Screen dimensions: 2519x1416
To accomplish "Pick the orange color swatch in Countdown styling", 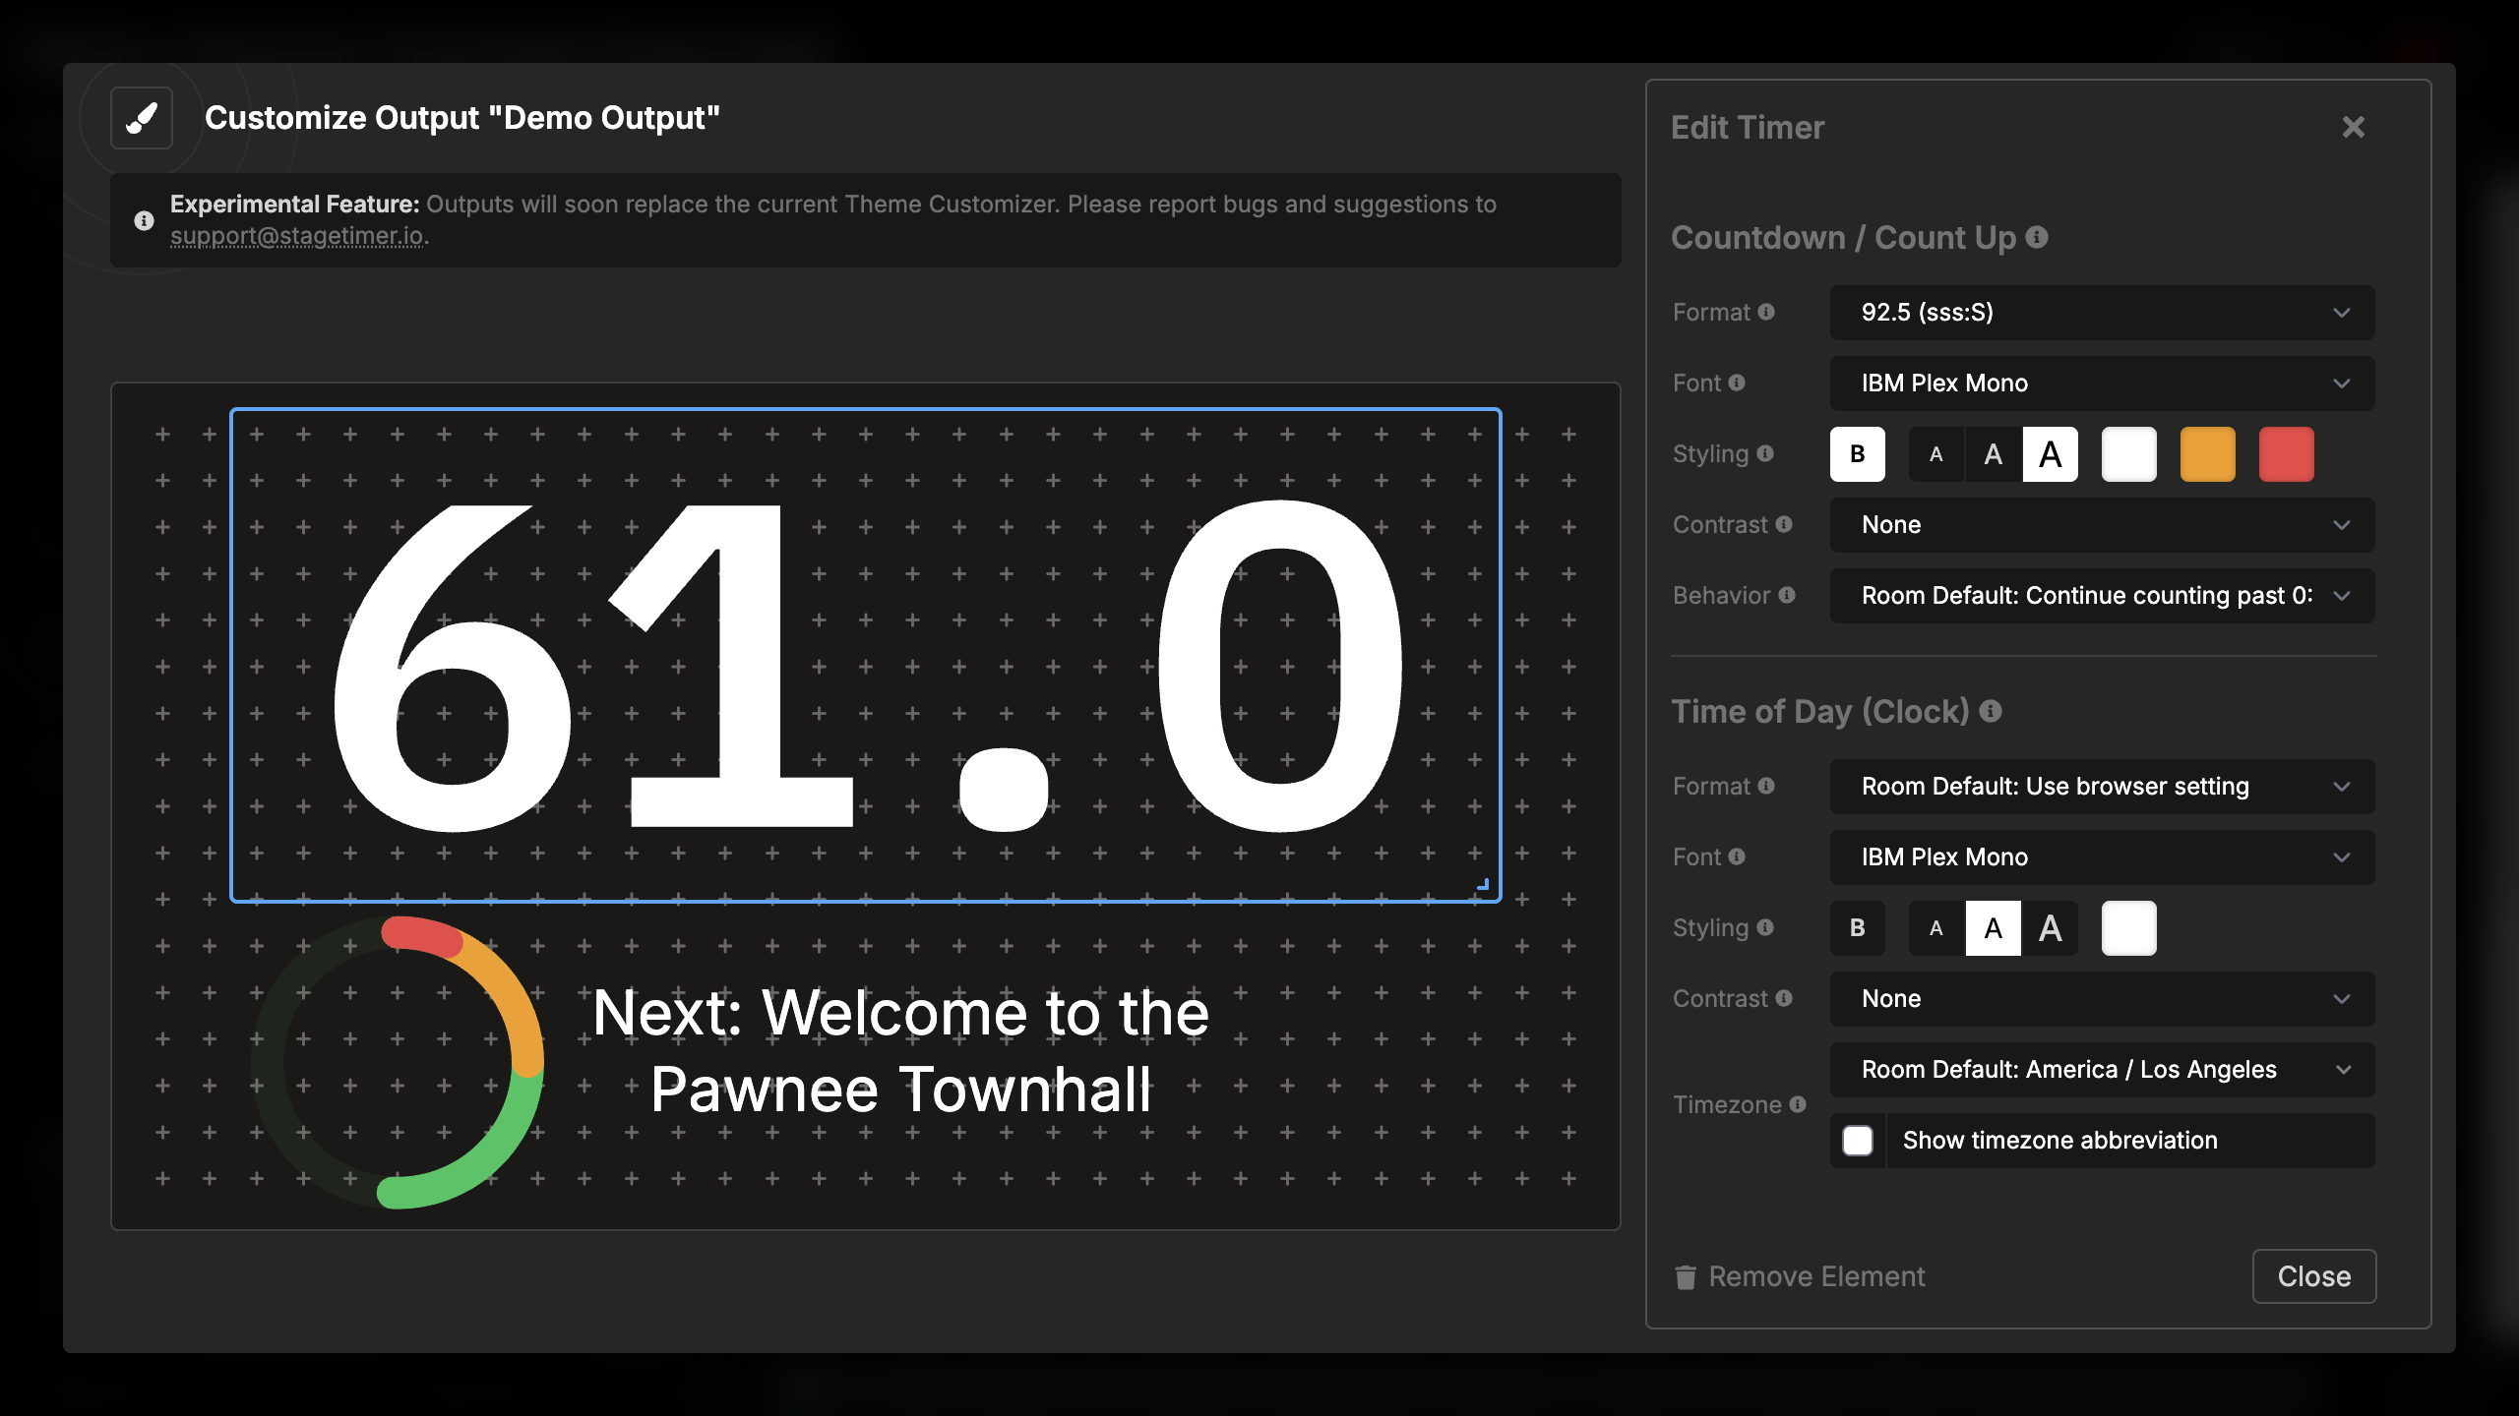I will pos(2207,454).
